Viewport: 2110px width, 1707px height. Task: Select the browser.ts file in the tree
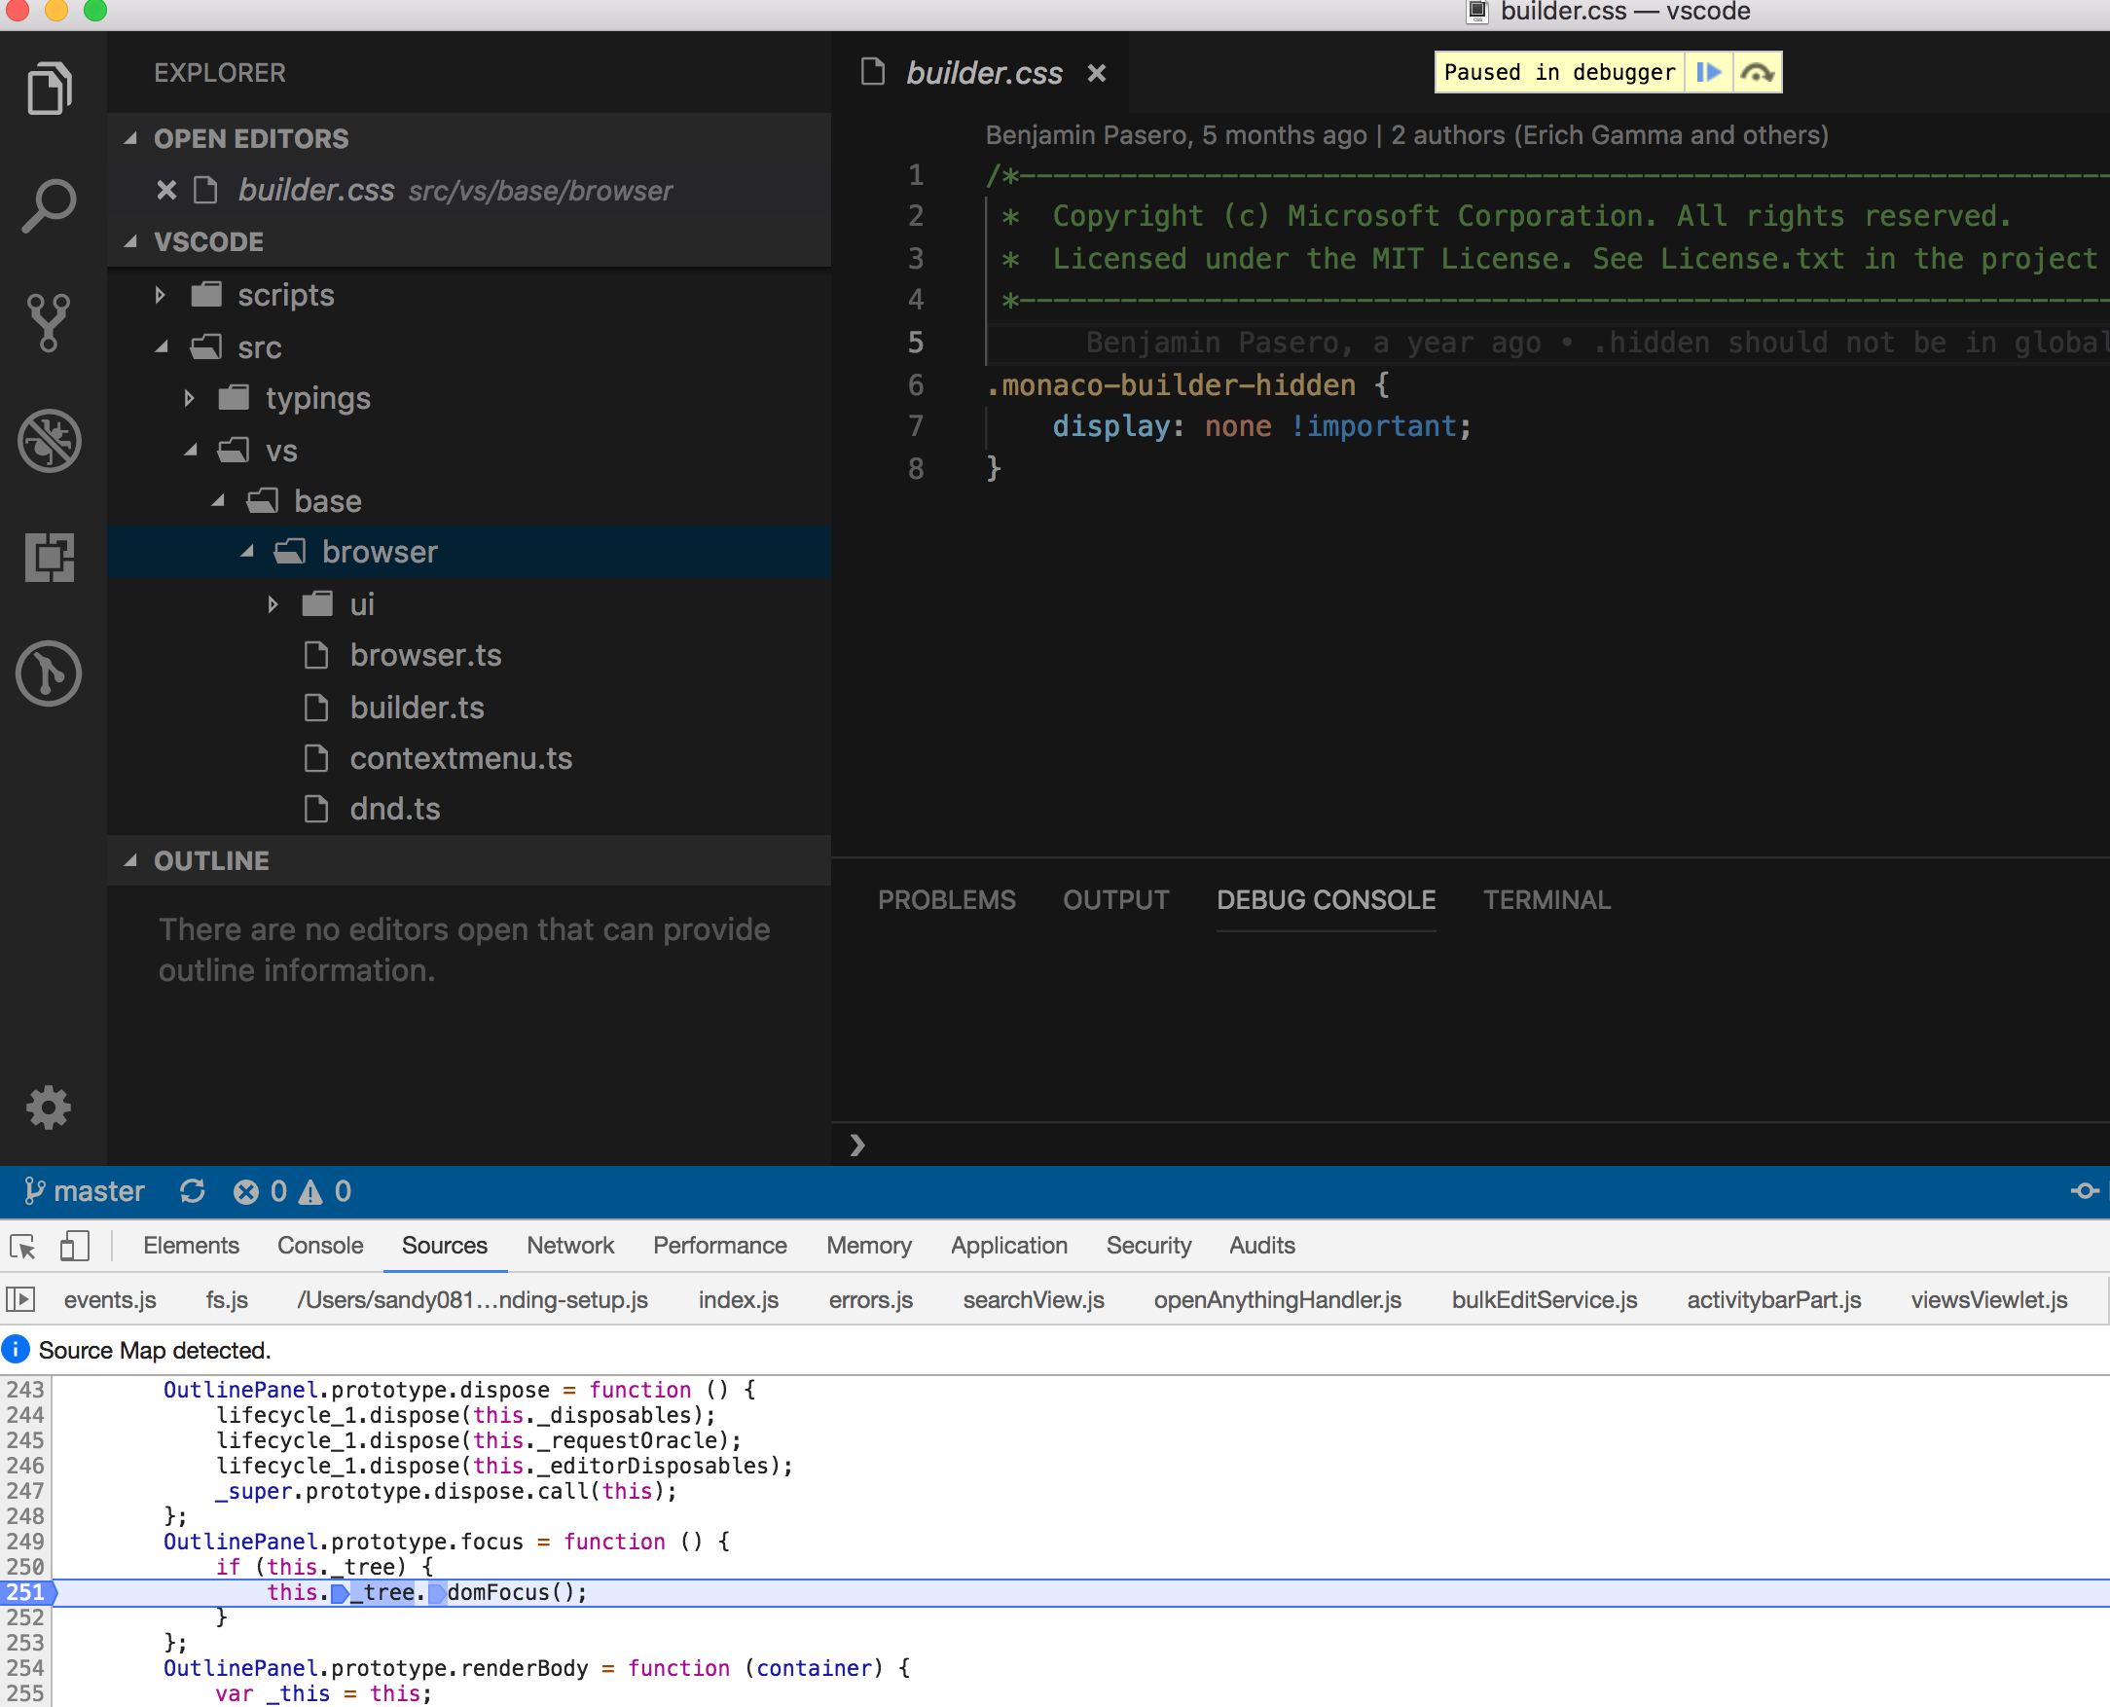click(x=424, y=655)
